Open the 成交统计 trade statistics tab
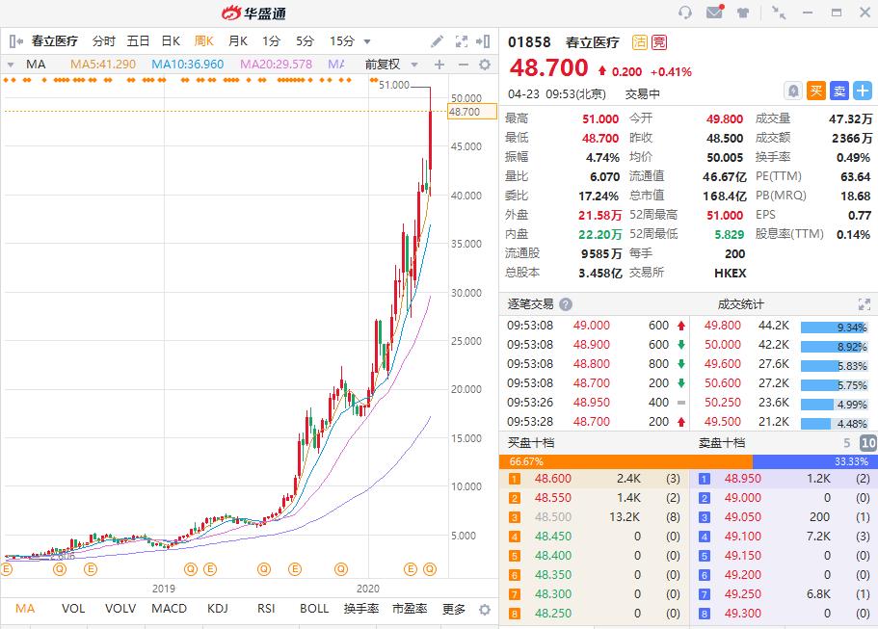Image resolution: width=878 pixels, height=629 pixels. (x=740, y=304)
